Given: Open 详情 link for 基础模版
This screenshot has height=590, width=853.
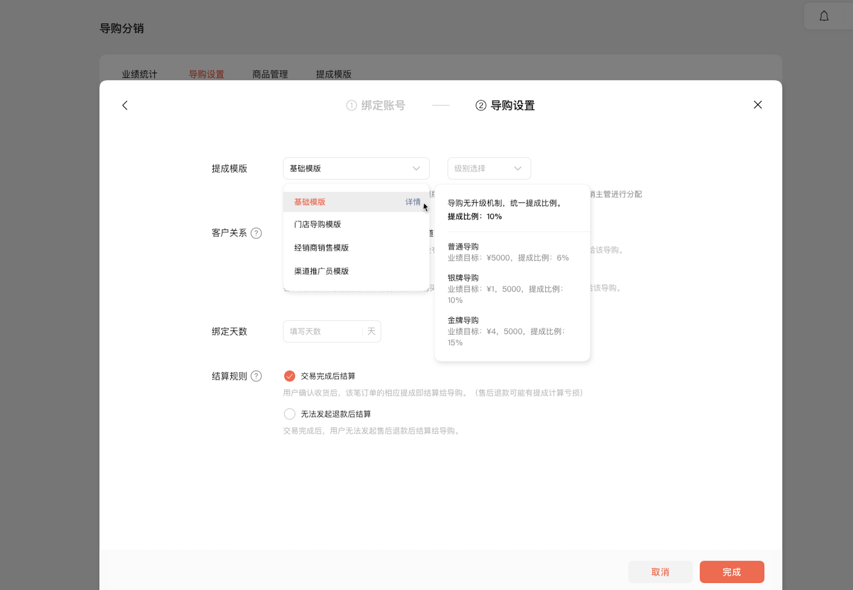Looking at the screenshot, I should (413, 202).
